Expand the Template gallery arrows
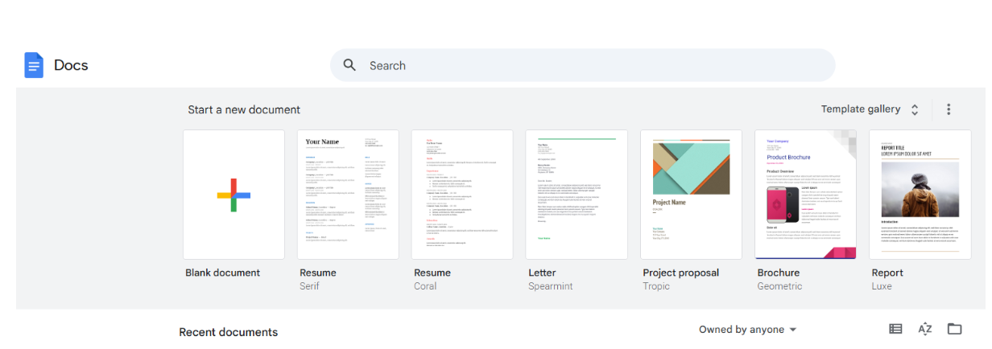 (x=915, y=109)
